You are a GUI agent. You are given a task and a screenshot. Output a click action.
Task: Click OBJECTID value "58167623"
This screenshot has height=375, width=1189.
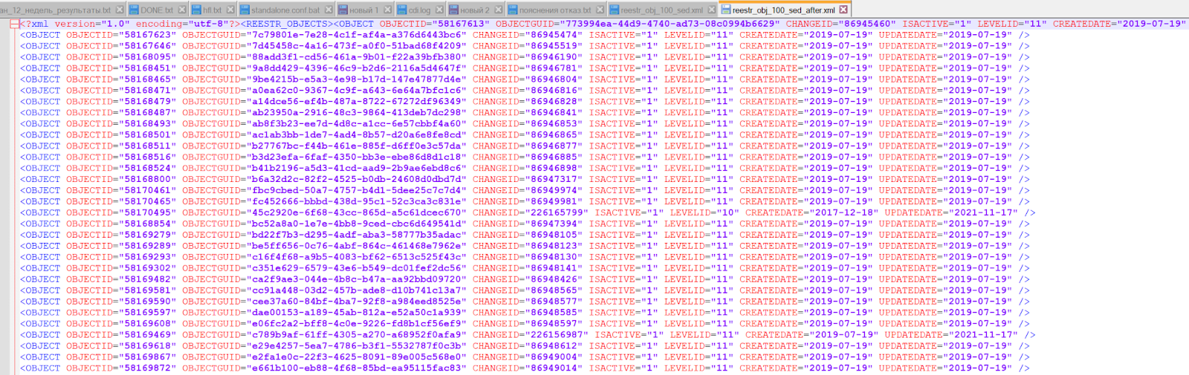point(147,35)
